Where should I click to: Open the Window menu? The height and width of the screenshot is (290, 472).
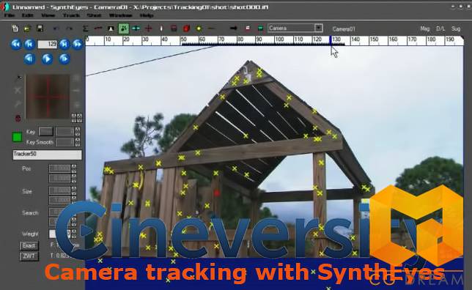pyautogui.click(x=120, y=15)
